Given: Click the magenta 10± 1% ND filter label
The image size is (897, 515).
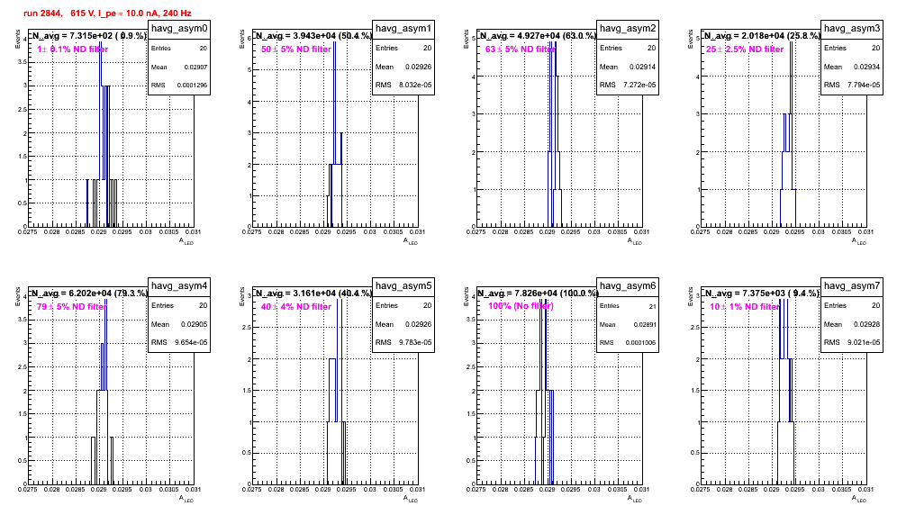Looking at the screenshot, I should [745, 307].
